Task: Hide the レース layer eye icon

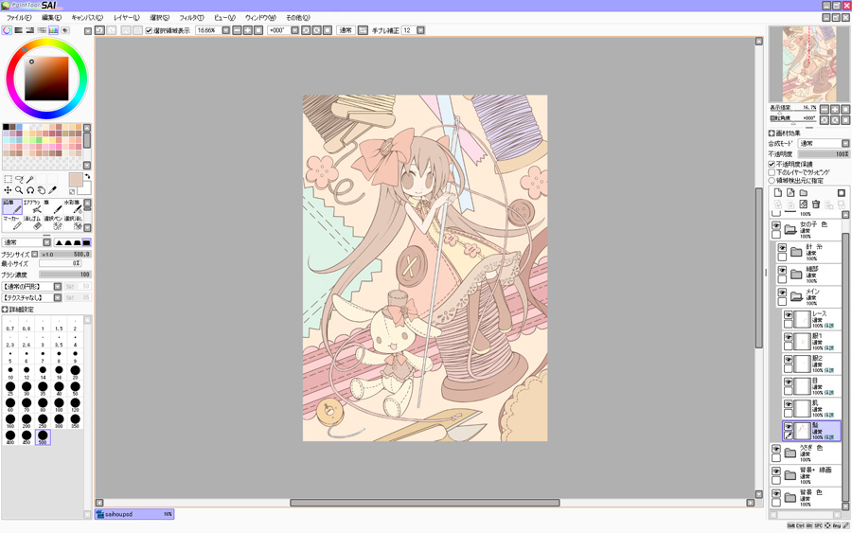Action: coord(788,314)
